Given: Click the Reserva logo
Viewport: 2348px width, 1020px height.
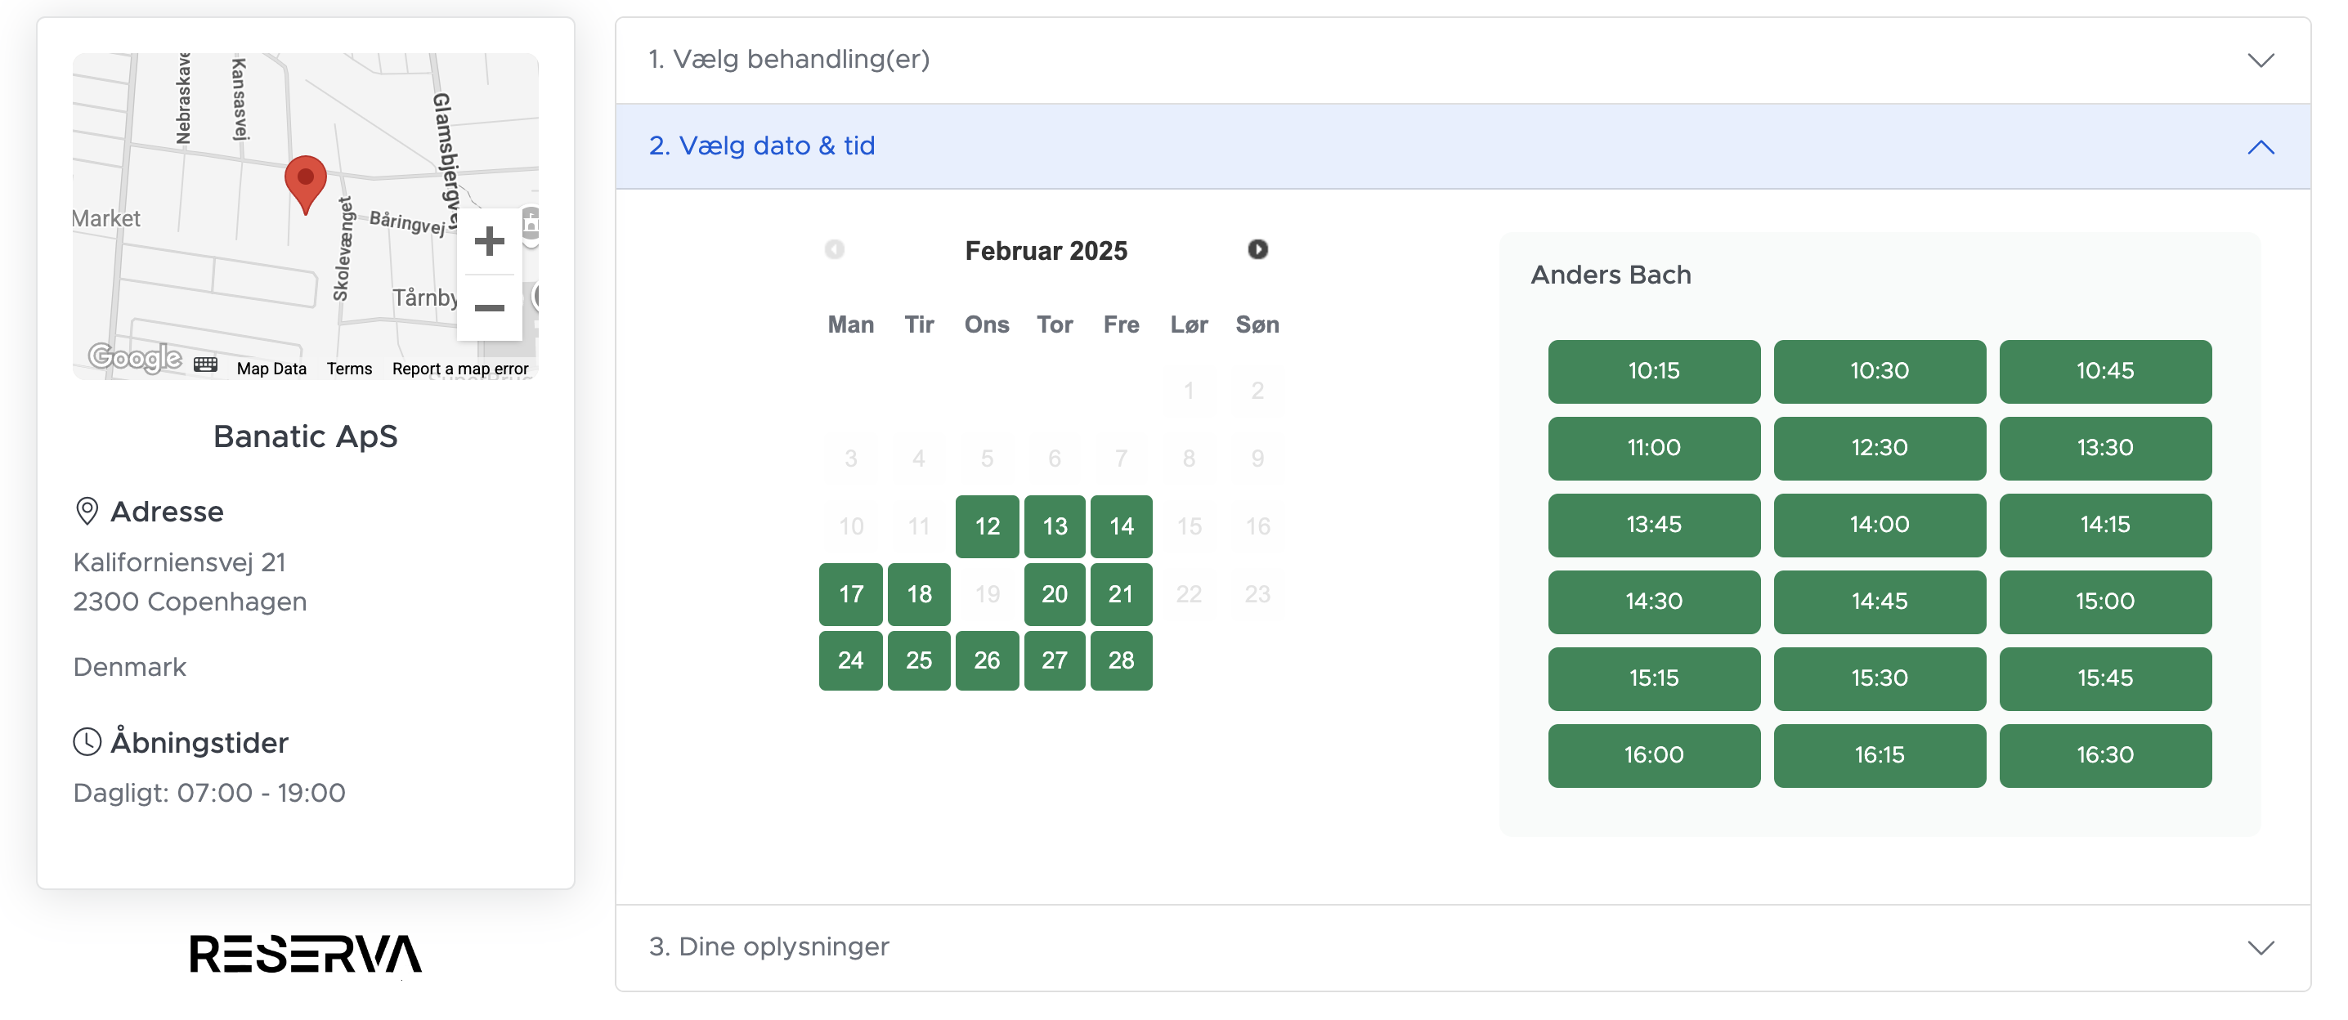Looking at the screenshot, I should 305,954.
